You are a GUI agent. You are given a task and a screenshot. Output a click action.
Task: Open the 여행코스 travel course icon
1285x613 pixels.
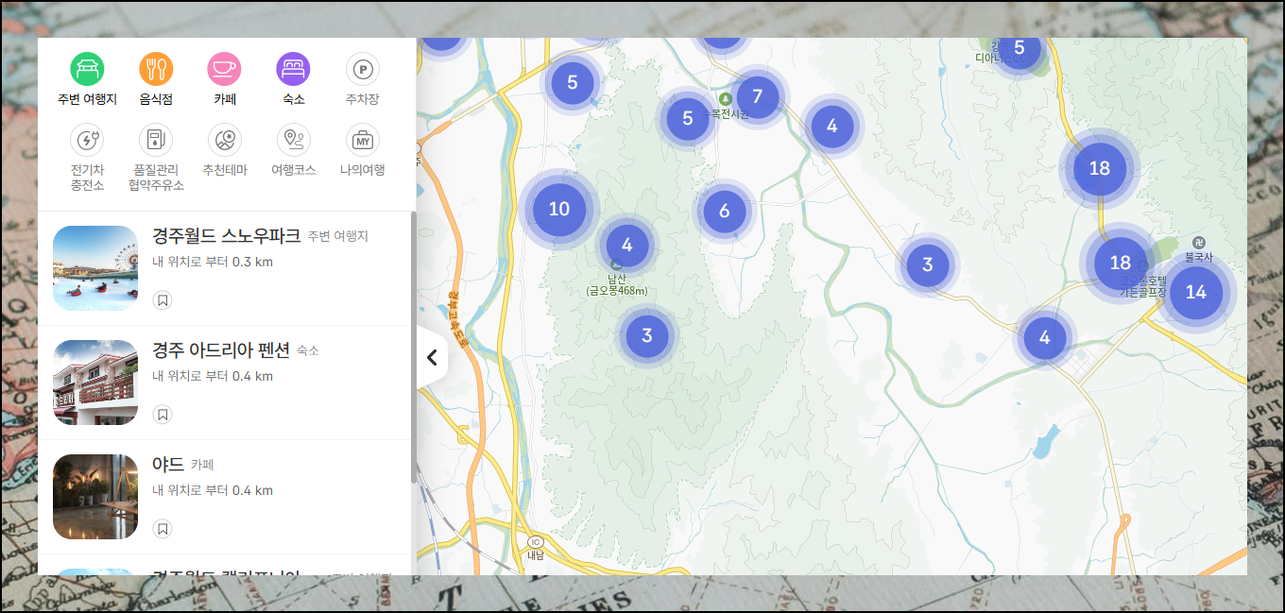(293, 140)
